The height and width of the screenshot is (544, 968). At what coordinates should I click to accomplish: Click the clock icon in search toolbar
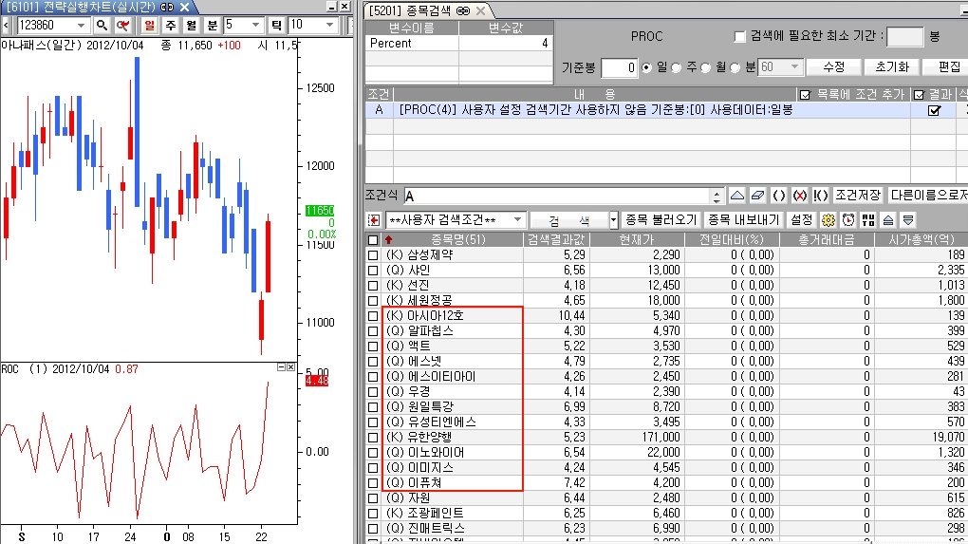(x=847, y=219)
